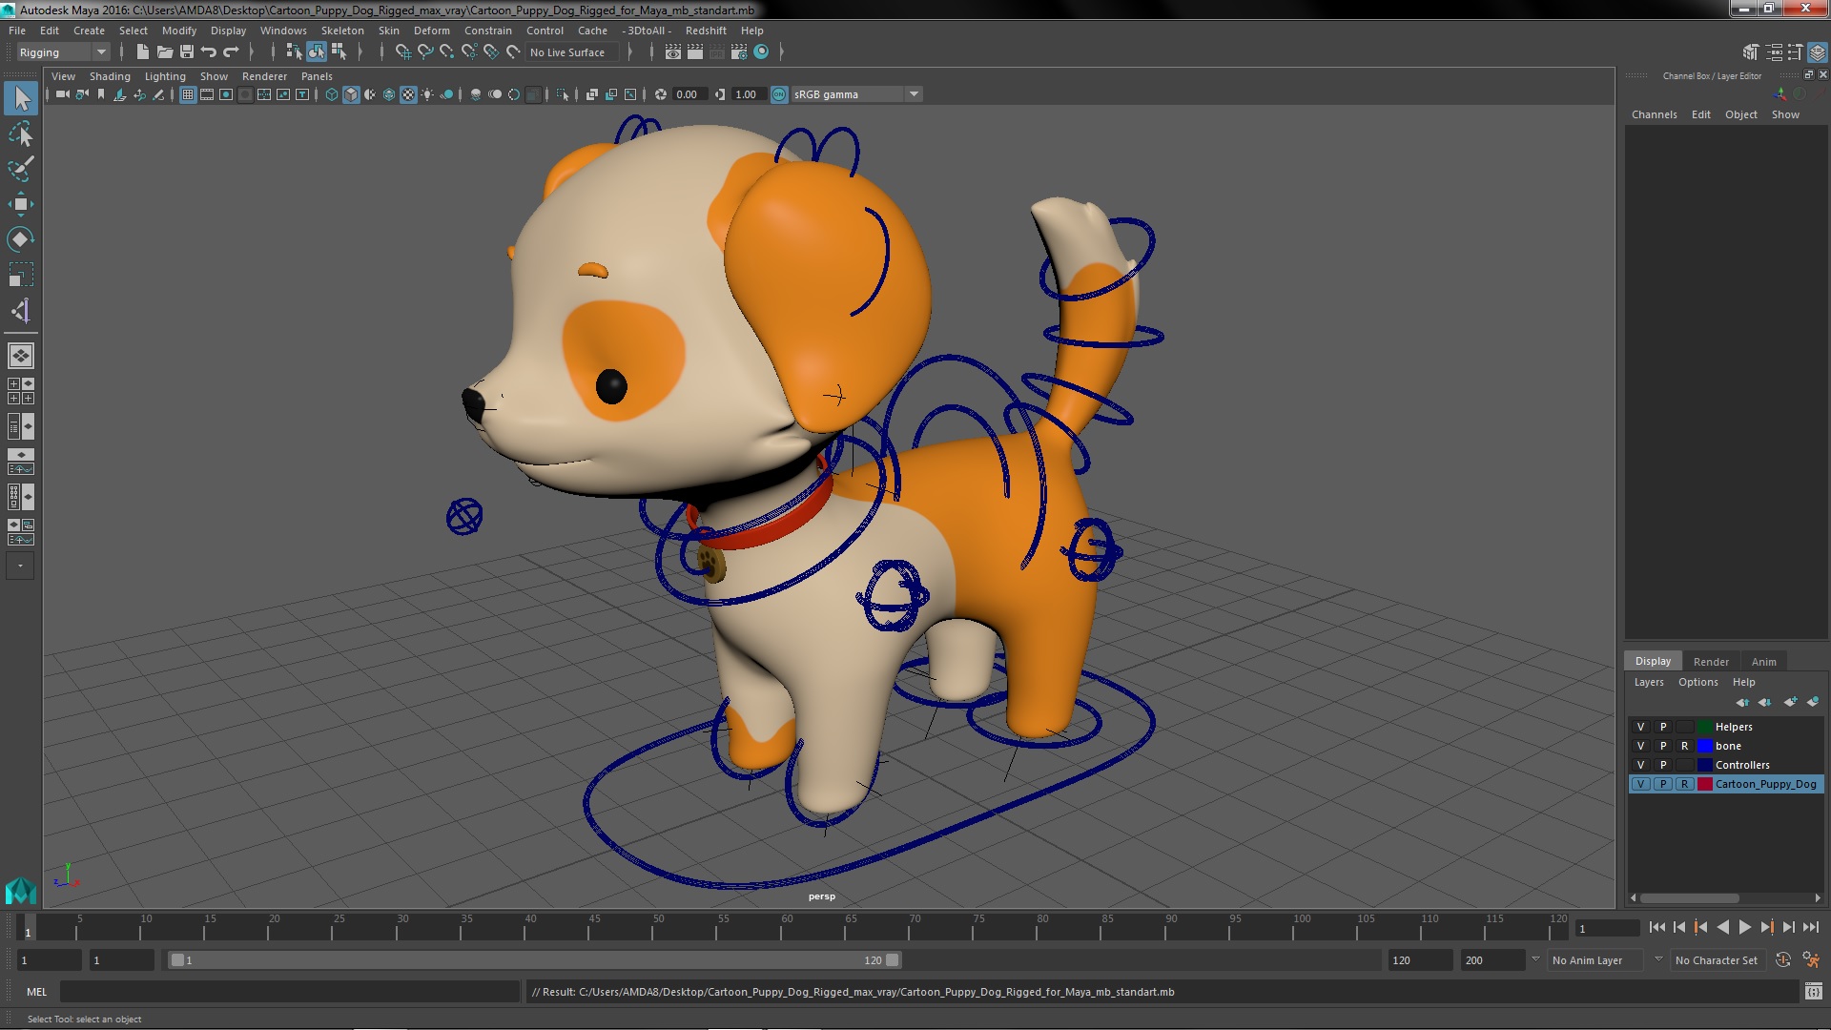The height and width of the screenshot is (1030, 1831).
Task: Click the Helpers layer color swatch
Action: (x=1705, y=727)
